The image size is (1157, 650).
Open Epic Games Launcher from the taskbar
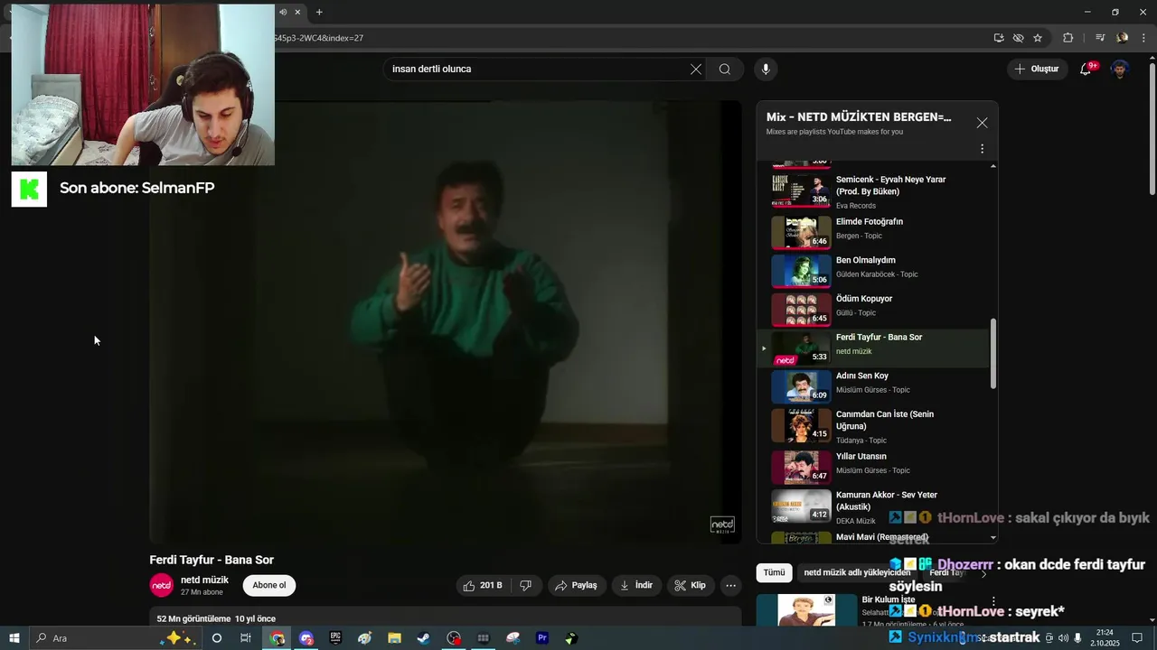(x=335, y=638)
